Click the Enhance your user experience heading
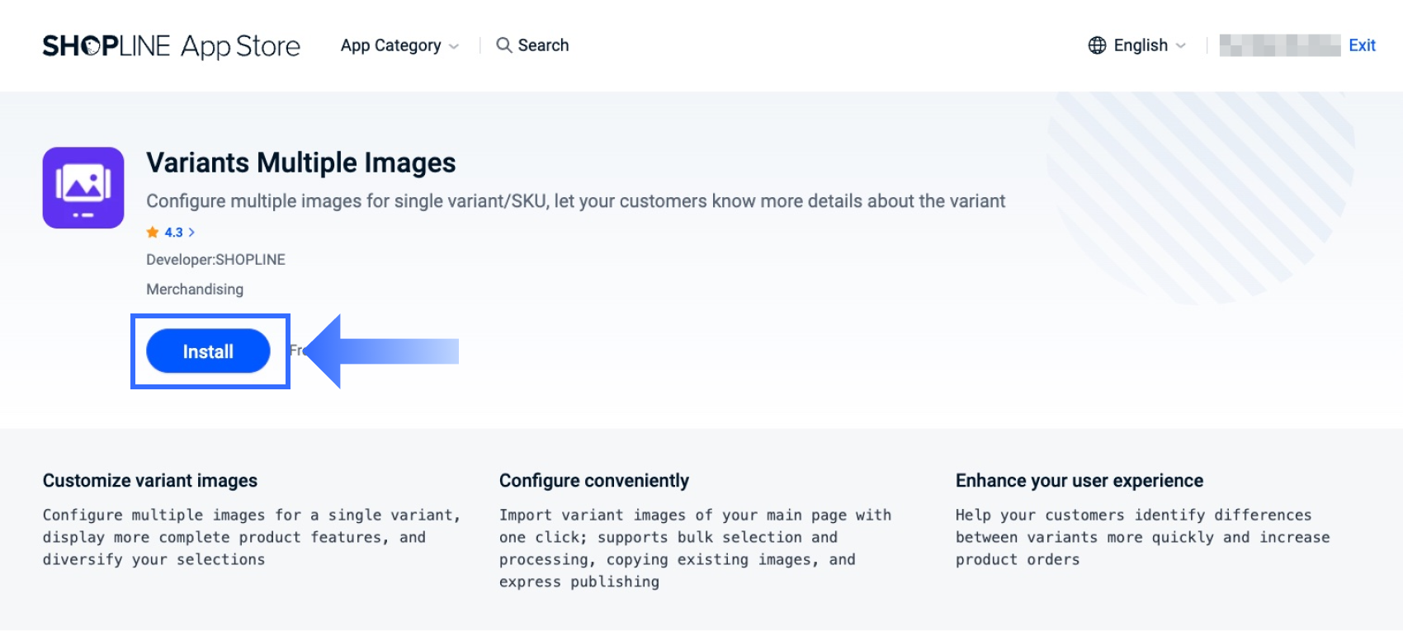Image resolution: width=1403 pixels, height=631 pixels. [x=1079, y=481]
